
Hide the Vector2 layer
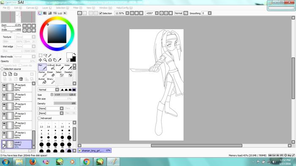4,123
